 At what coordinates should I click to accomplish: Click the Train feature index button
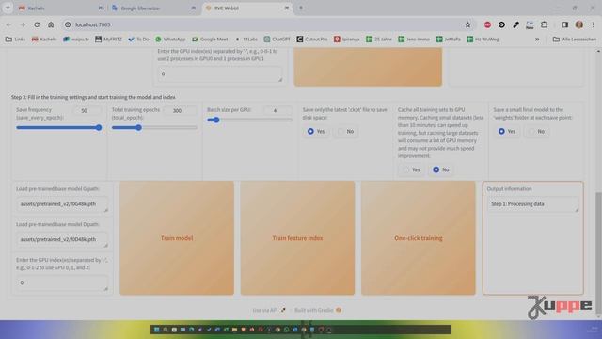point(297,238)
